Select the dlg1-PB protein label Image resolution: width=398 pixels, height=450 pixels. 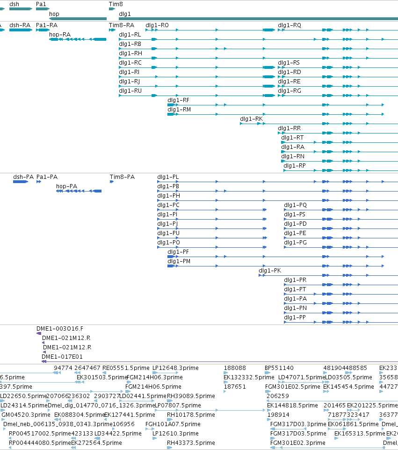(168, 186)
